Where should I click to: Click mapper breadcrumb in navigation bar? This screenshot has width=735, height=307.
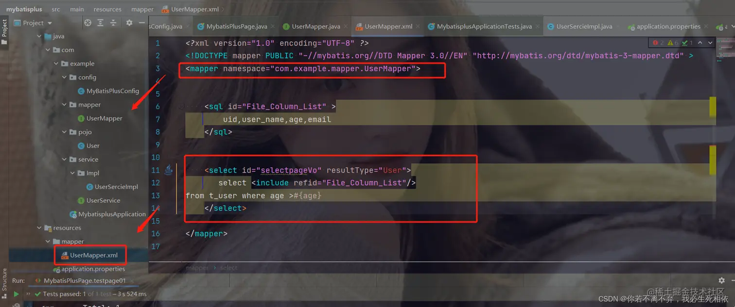142,9
